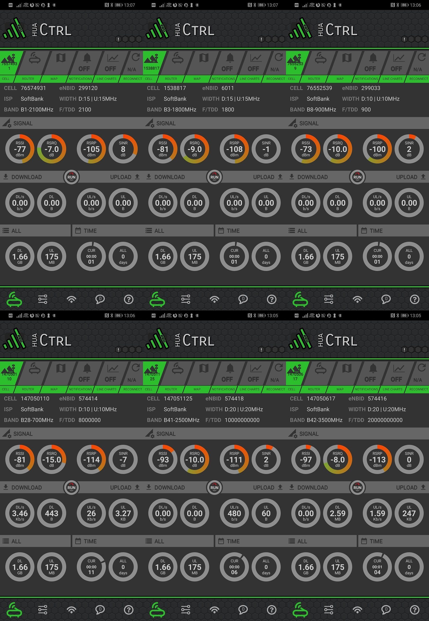This screenshot has width=429, height=621.
Task: Open the help icon below the B8-900MHz screen
Action: pos(414,299)
